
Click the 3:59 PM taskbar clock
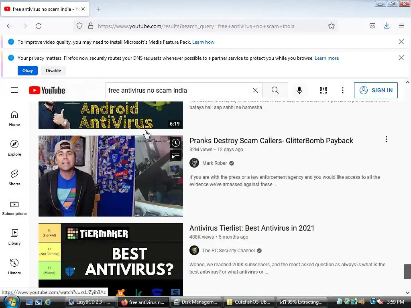coord(395,302)
